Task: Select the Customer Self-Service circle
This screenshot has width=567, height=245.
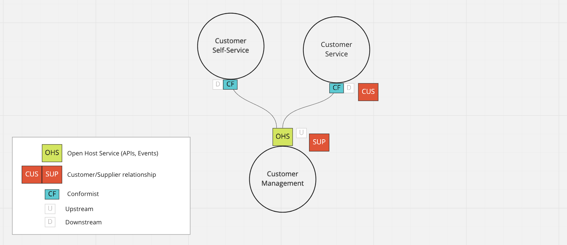Action: click(x=231, y=46)
